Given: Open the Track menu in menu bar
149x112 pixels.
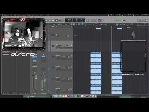Looking at the screenshot, I should [19, 15].
